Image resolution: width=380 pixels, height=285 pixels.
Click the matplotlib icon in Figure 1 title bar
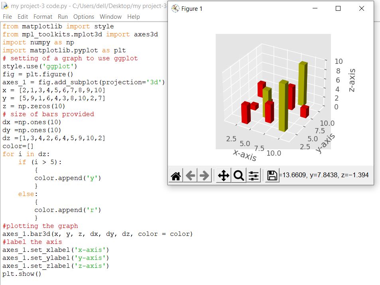(x=175, y=8)
